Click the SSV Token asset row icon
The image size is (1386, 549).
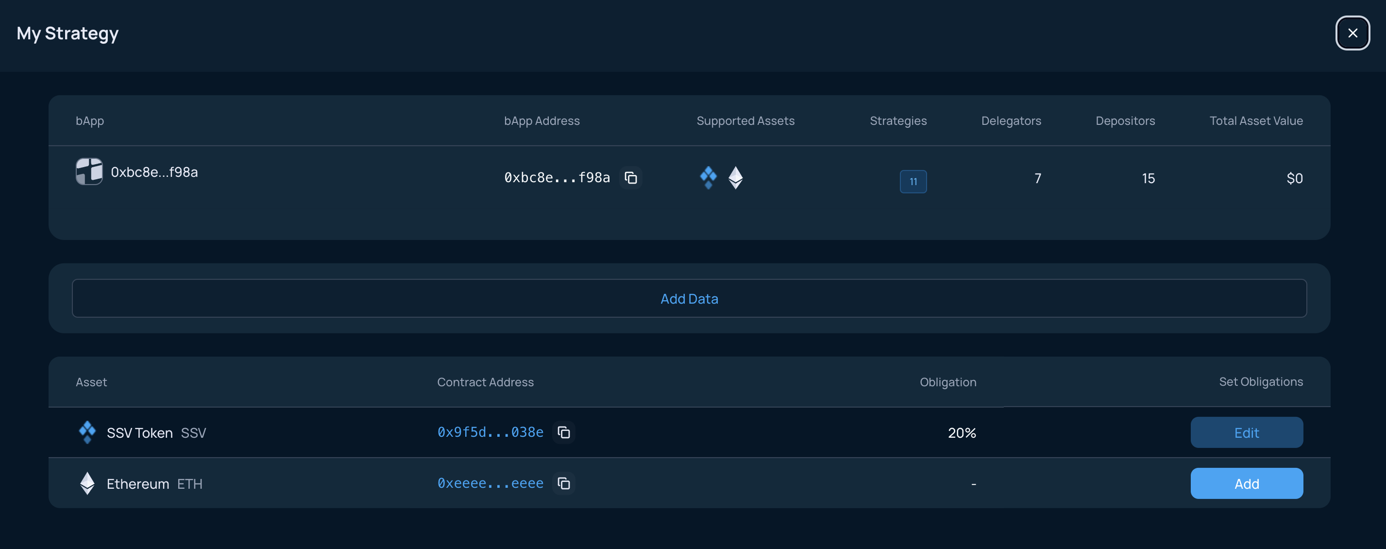coord(87,432)
